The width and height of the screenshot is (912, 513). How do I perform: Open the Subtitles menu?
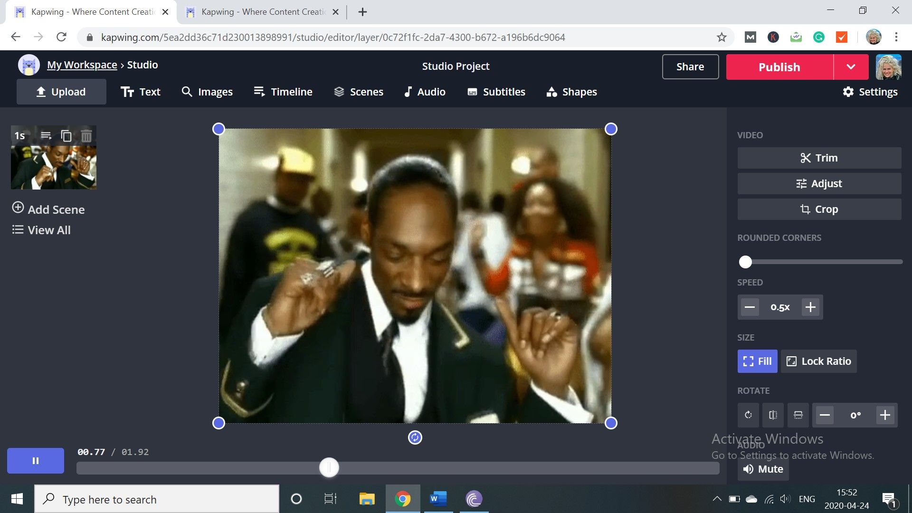click(x=496, y=92)
